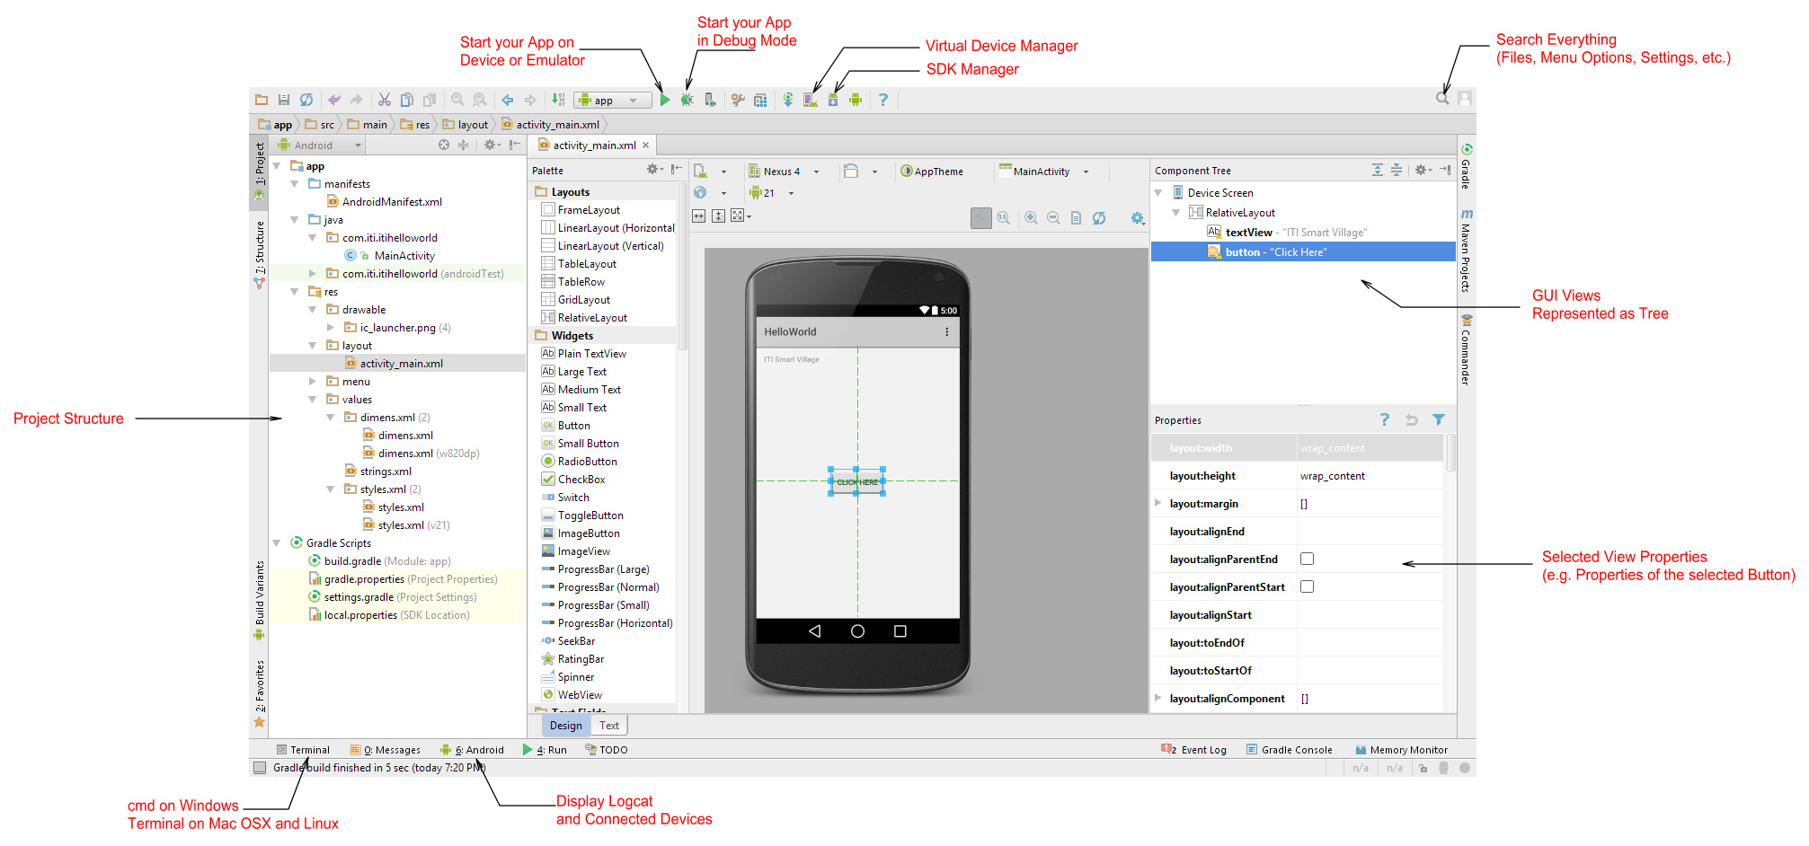The image size is (1809, 846).
Task: Select the SeekBar widget in Palette
Action: 576,641
